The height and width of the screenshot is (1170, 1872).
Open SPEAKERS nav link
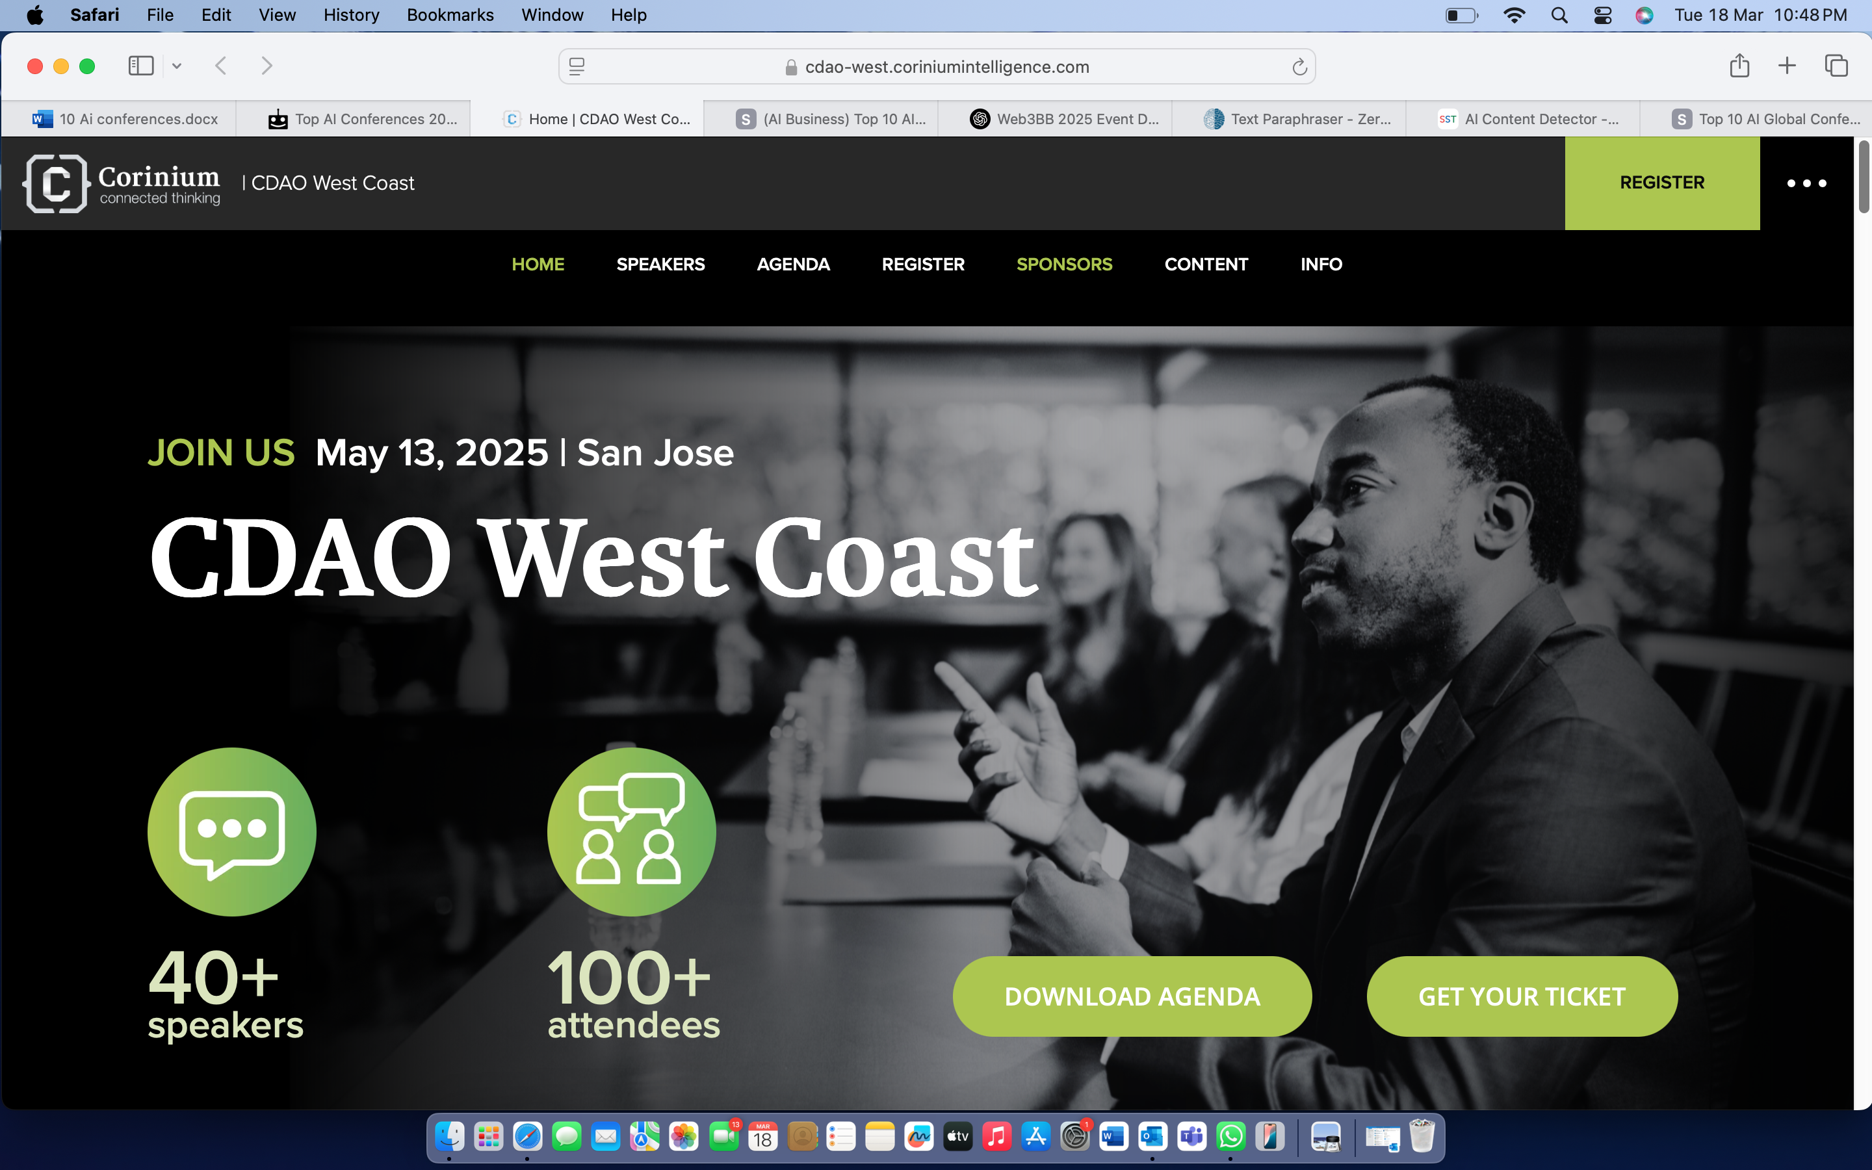(x=660, y=265)
